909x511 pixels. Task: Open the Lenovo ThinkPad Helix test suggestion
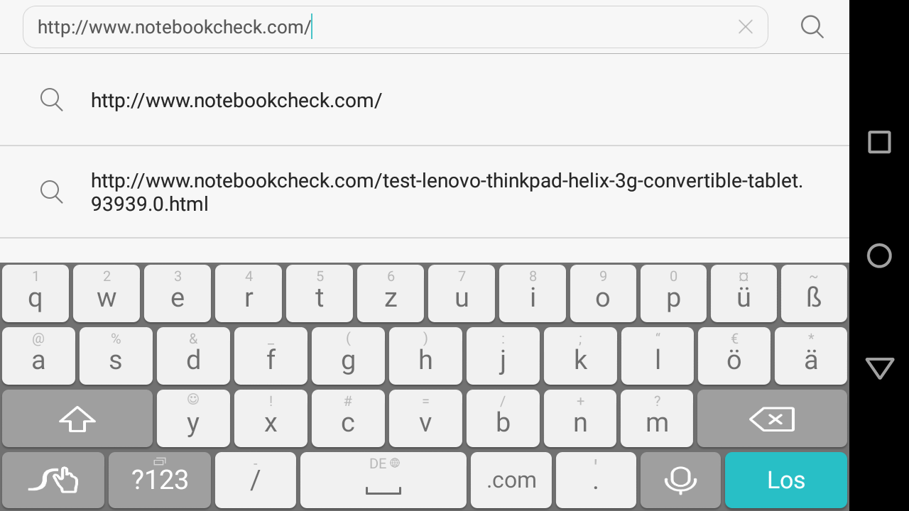point(446,192)
